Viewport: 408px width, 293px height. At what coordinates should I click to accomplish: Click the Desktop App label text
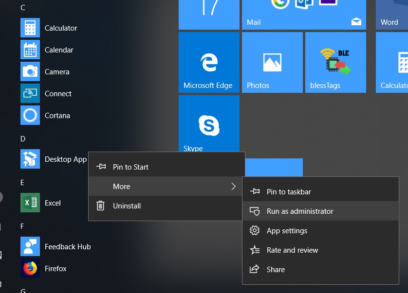point(66,159)
